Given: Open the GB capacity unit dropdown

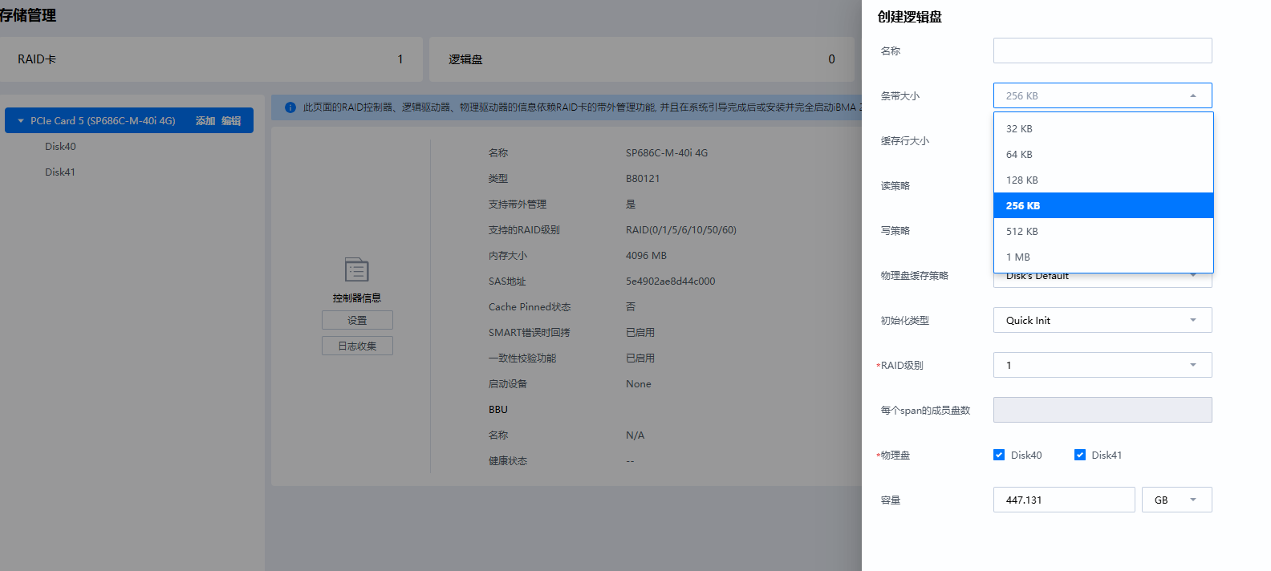Looking at the screenshot, I should pos(1176,500).
